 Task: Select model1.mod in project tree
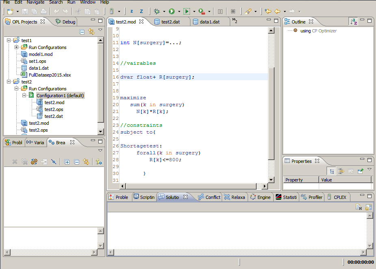tap(41, 54)
